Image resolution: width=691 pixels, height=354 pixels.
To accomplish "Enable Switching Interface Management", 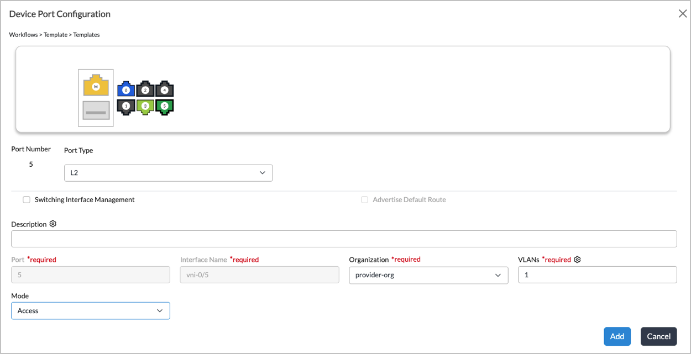I will pos(27,199).
